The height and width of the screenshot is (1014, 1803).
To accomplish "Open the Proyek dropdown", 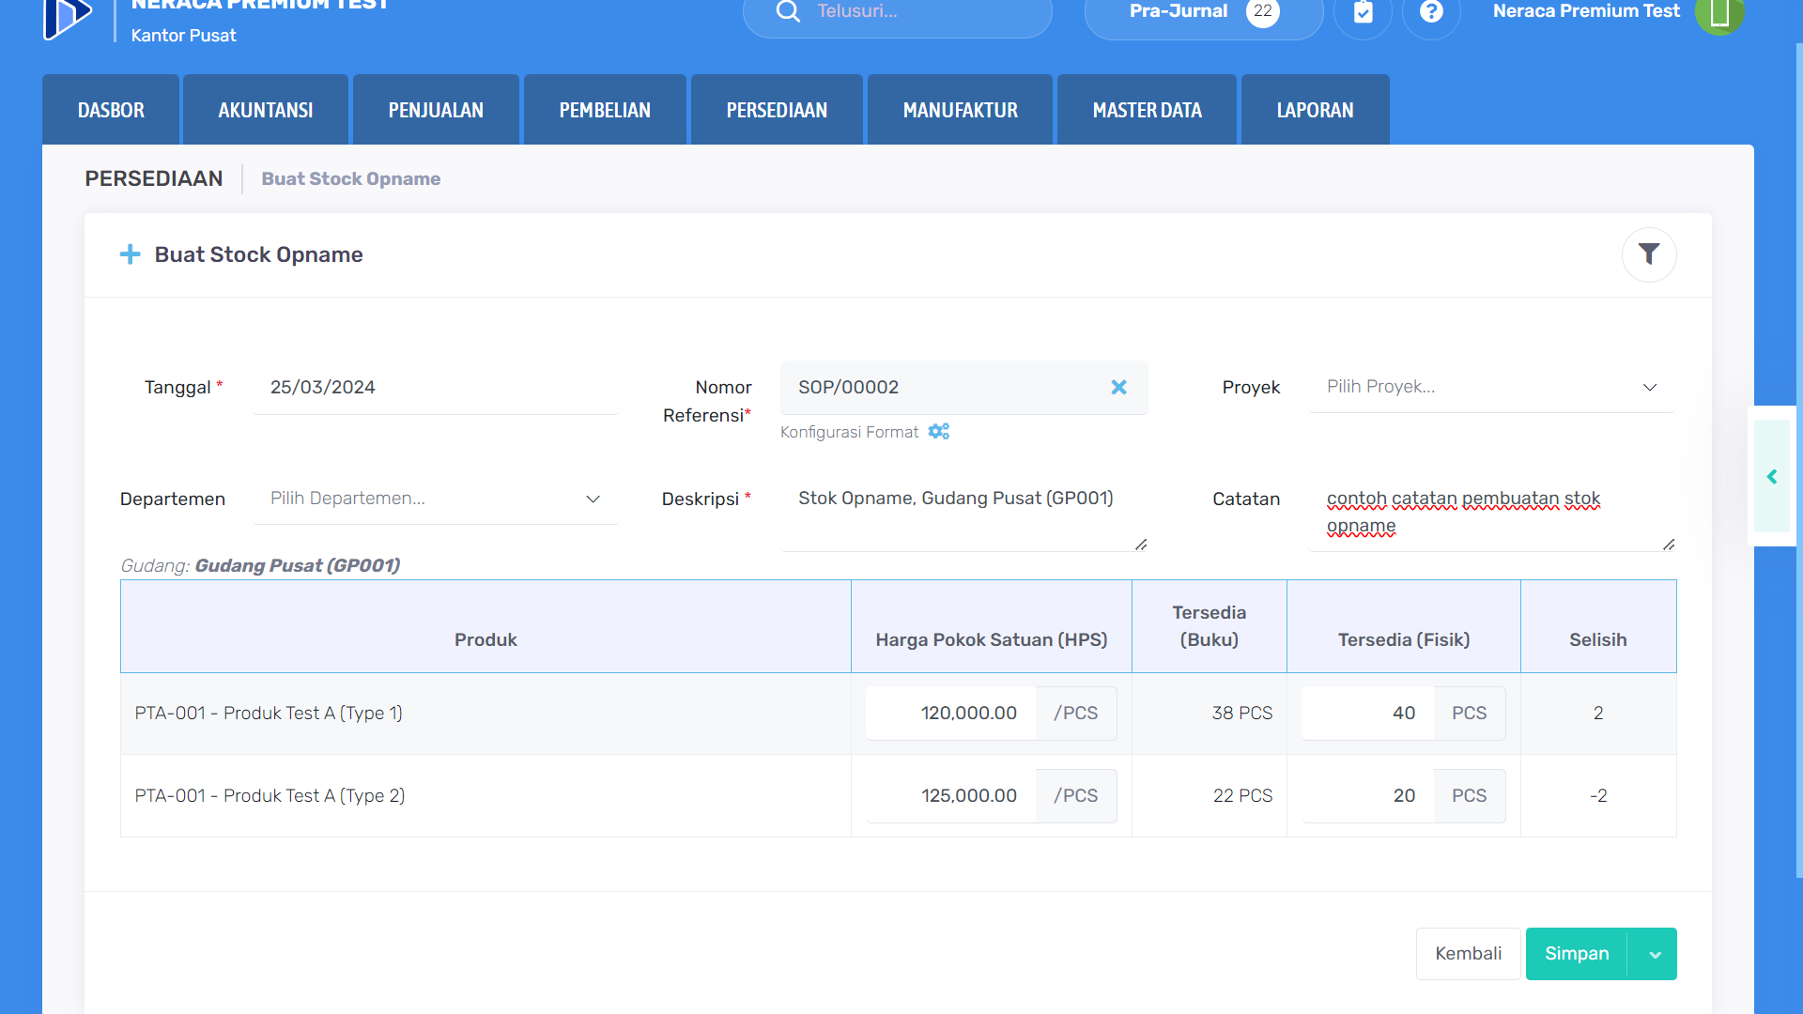I will [x=1491, y=387].
